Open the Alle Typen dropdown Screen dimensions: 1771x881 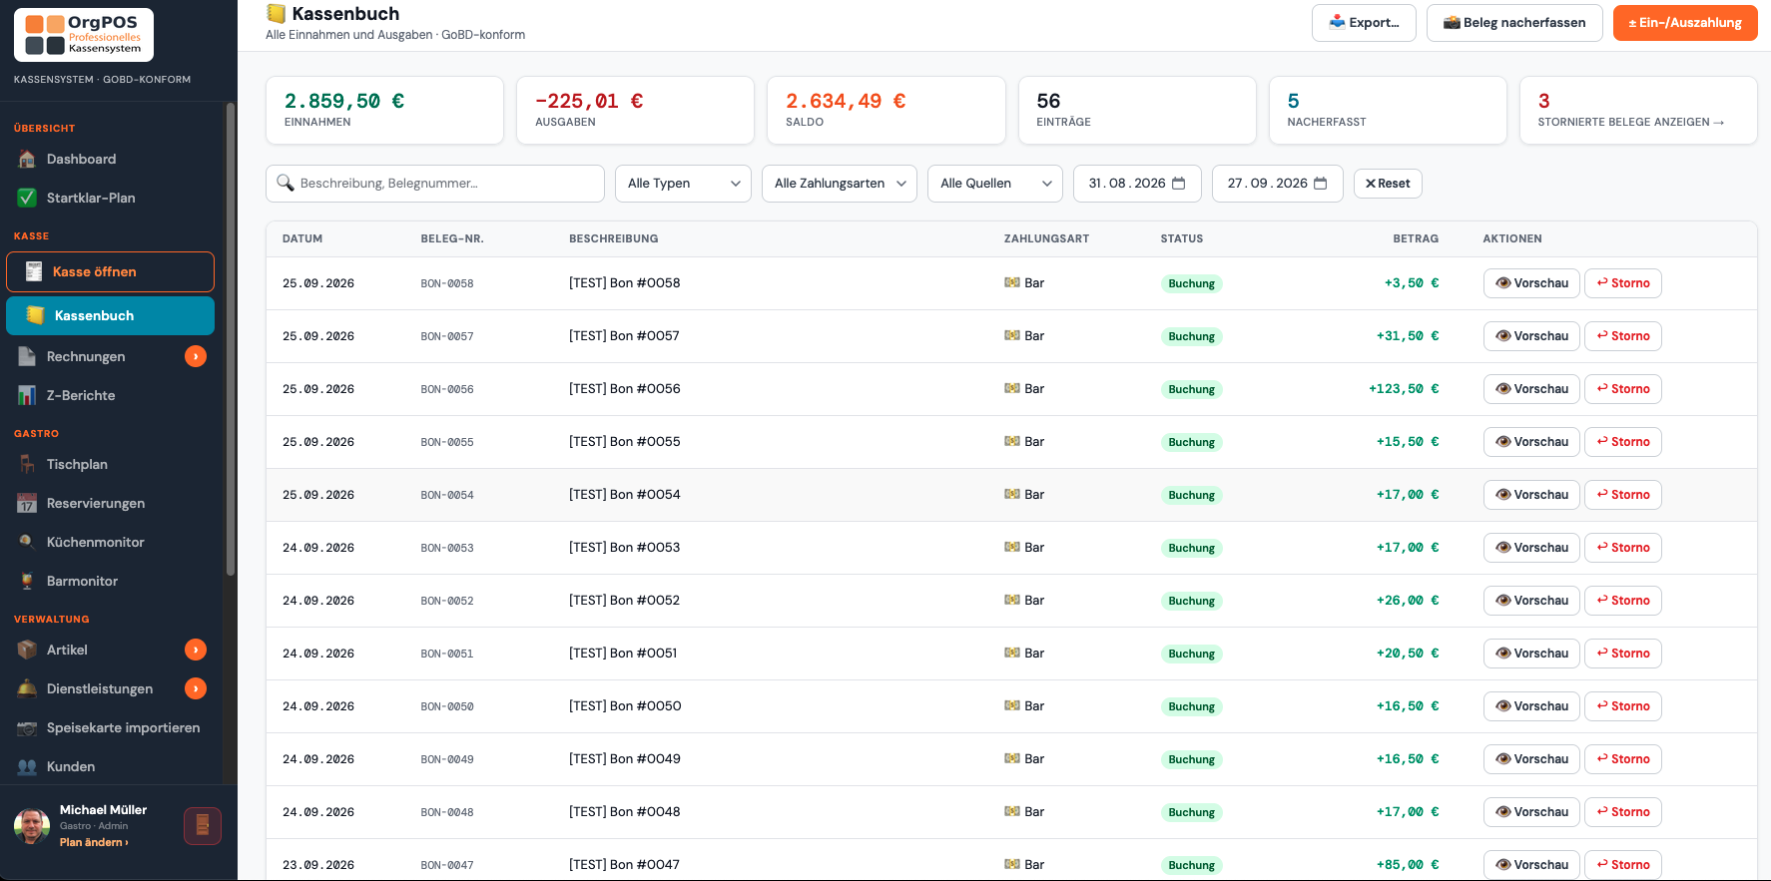(683, 184)
